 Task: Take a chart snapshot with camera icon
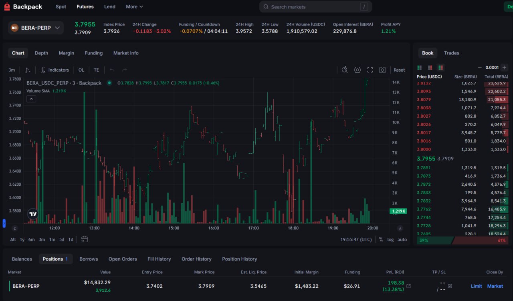pos(382,70)
